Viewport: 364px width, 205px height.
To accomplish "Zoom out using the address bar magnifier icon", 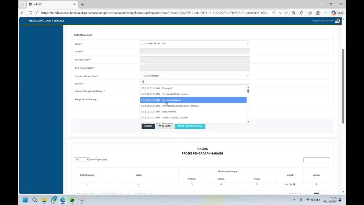I will coord(274,13).
